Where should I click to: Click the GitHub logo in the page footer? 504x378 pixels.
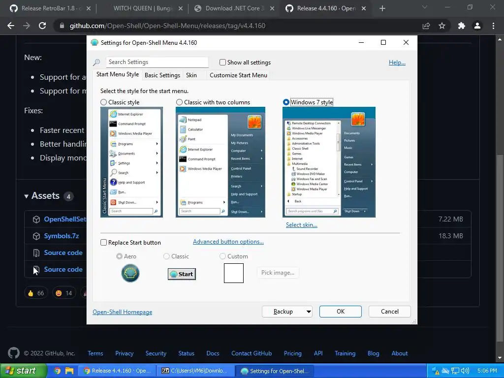coord(13,353)
